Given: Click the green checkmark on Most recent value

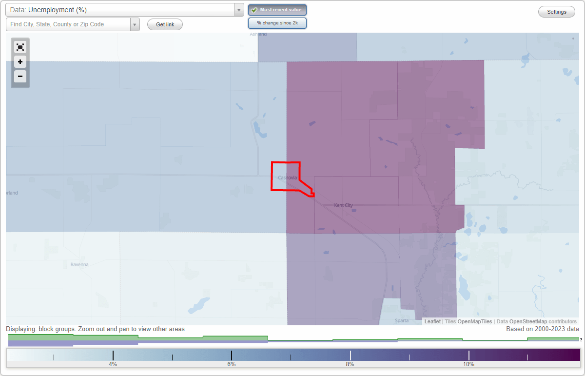Looking at the screenshot, I should click(255, 9).
